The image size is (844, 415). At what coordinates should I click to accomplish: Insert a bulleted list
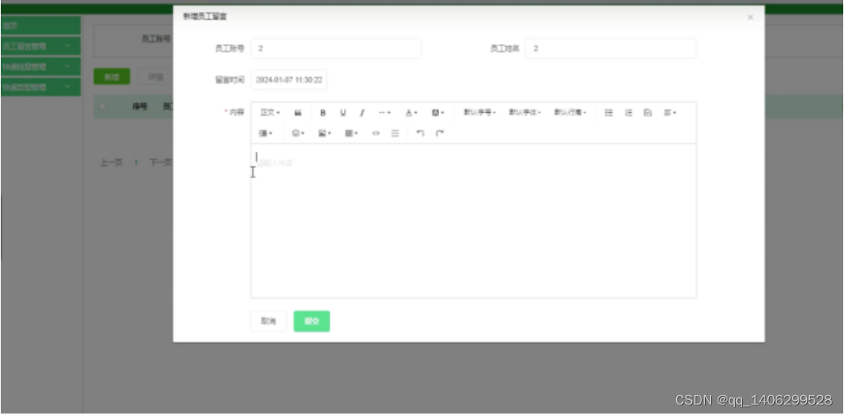point(608,113)
